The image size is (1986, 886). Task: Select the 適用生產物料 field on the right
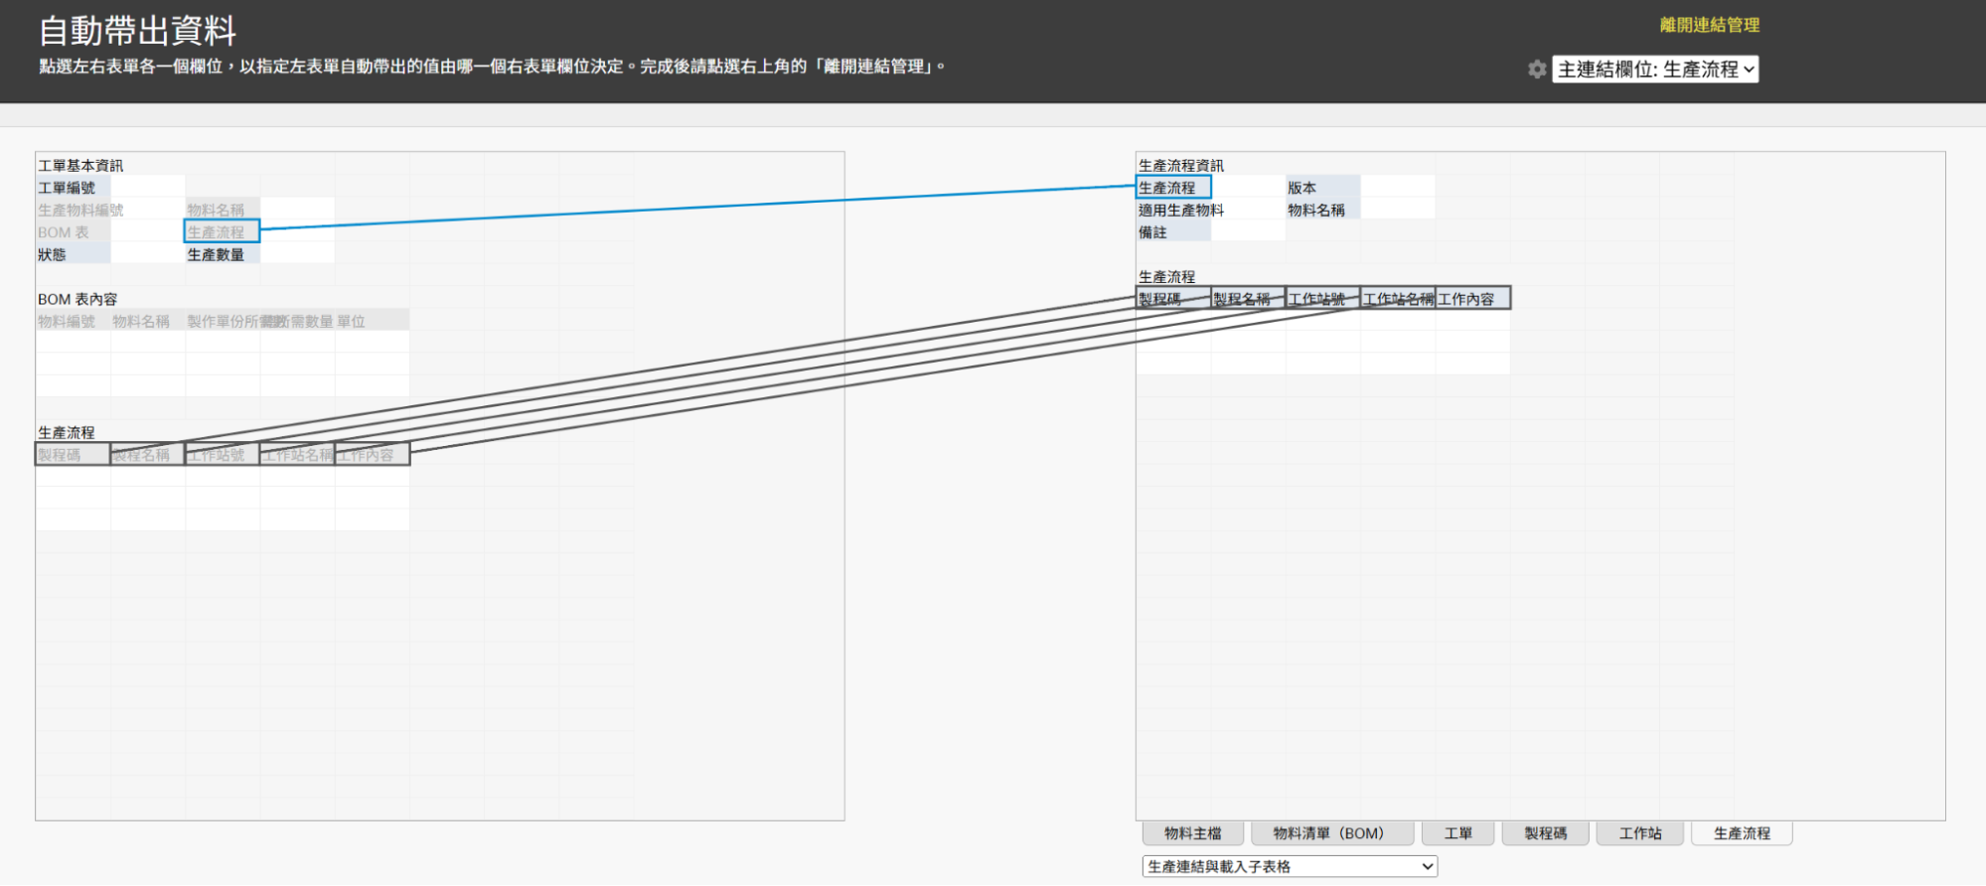tap(1181, 210)
